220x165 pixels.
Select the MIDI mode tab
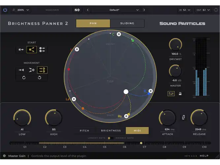pyautogui.click(x=137, y=131)
